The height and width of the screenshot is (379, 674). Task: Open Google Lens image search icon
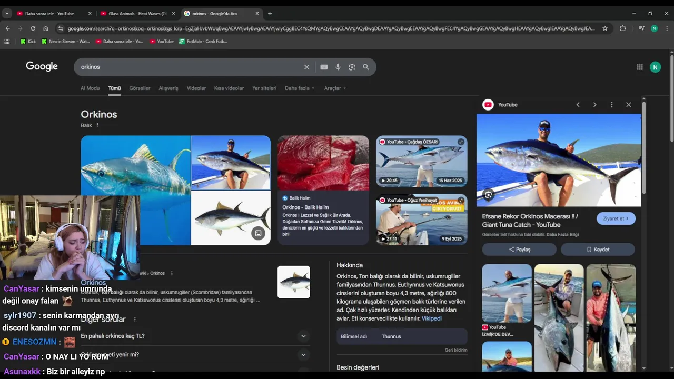pos(352,67)
